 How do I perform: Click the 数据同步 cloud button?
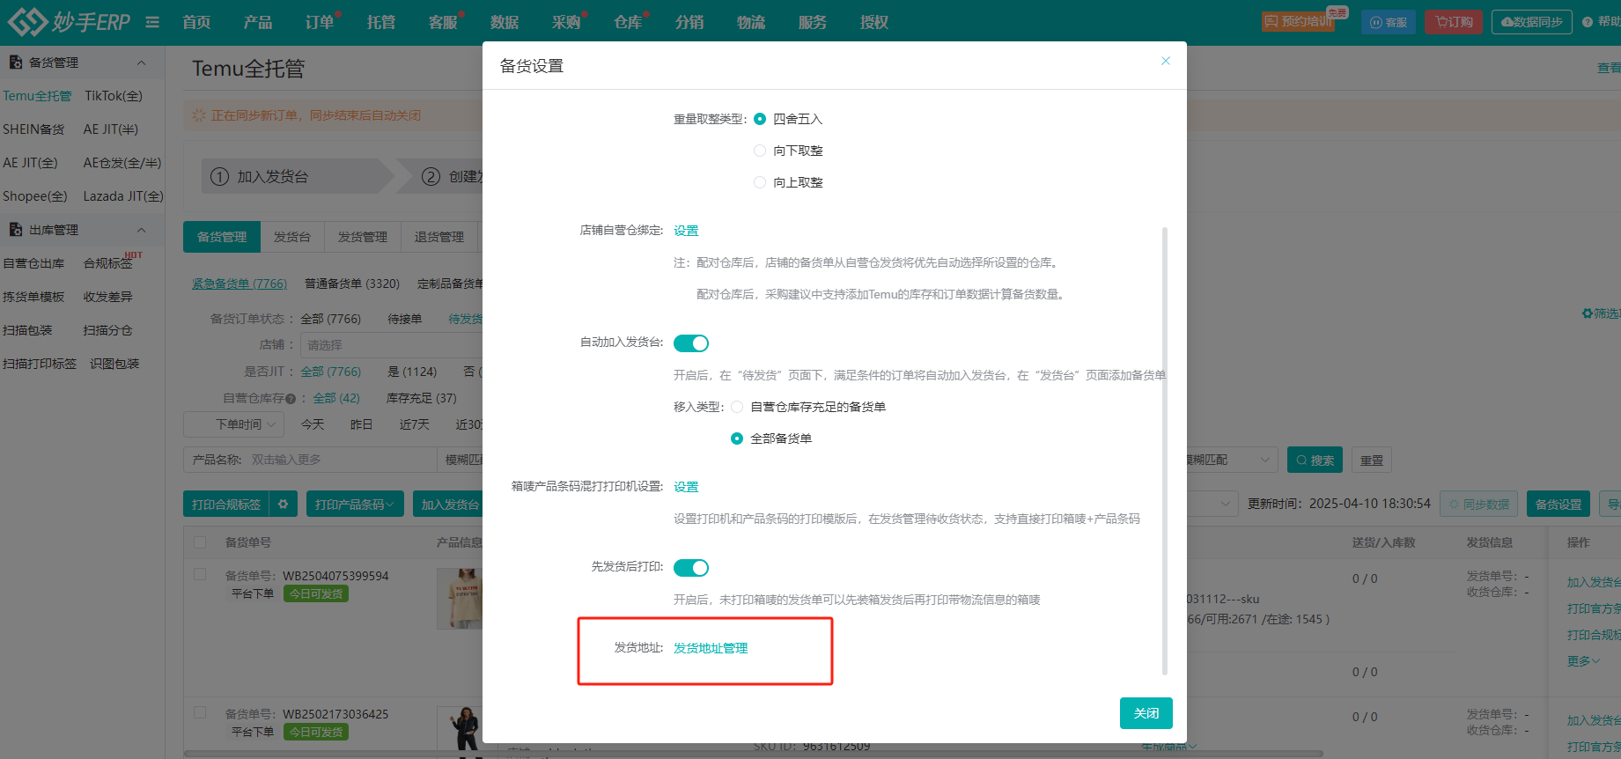pyautogui.click(x=1532, y=22)
